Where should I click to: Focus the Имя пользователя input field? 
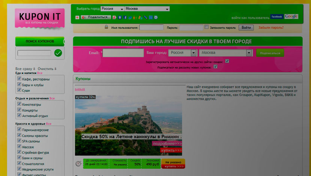[151, 27]
